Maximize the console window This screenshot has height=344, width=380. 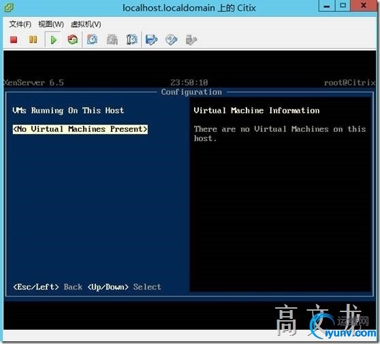[x=343, y=6]
